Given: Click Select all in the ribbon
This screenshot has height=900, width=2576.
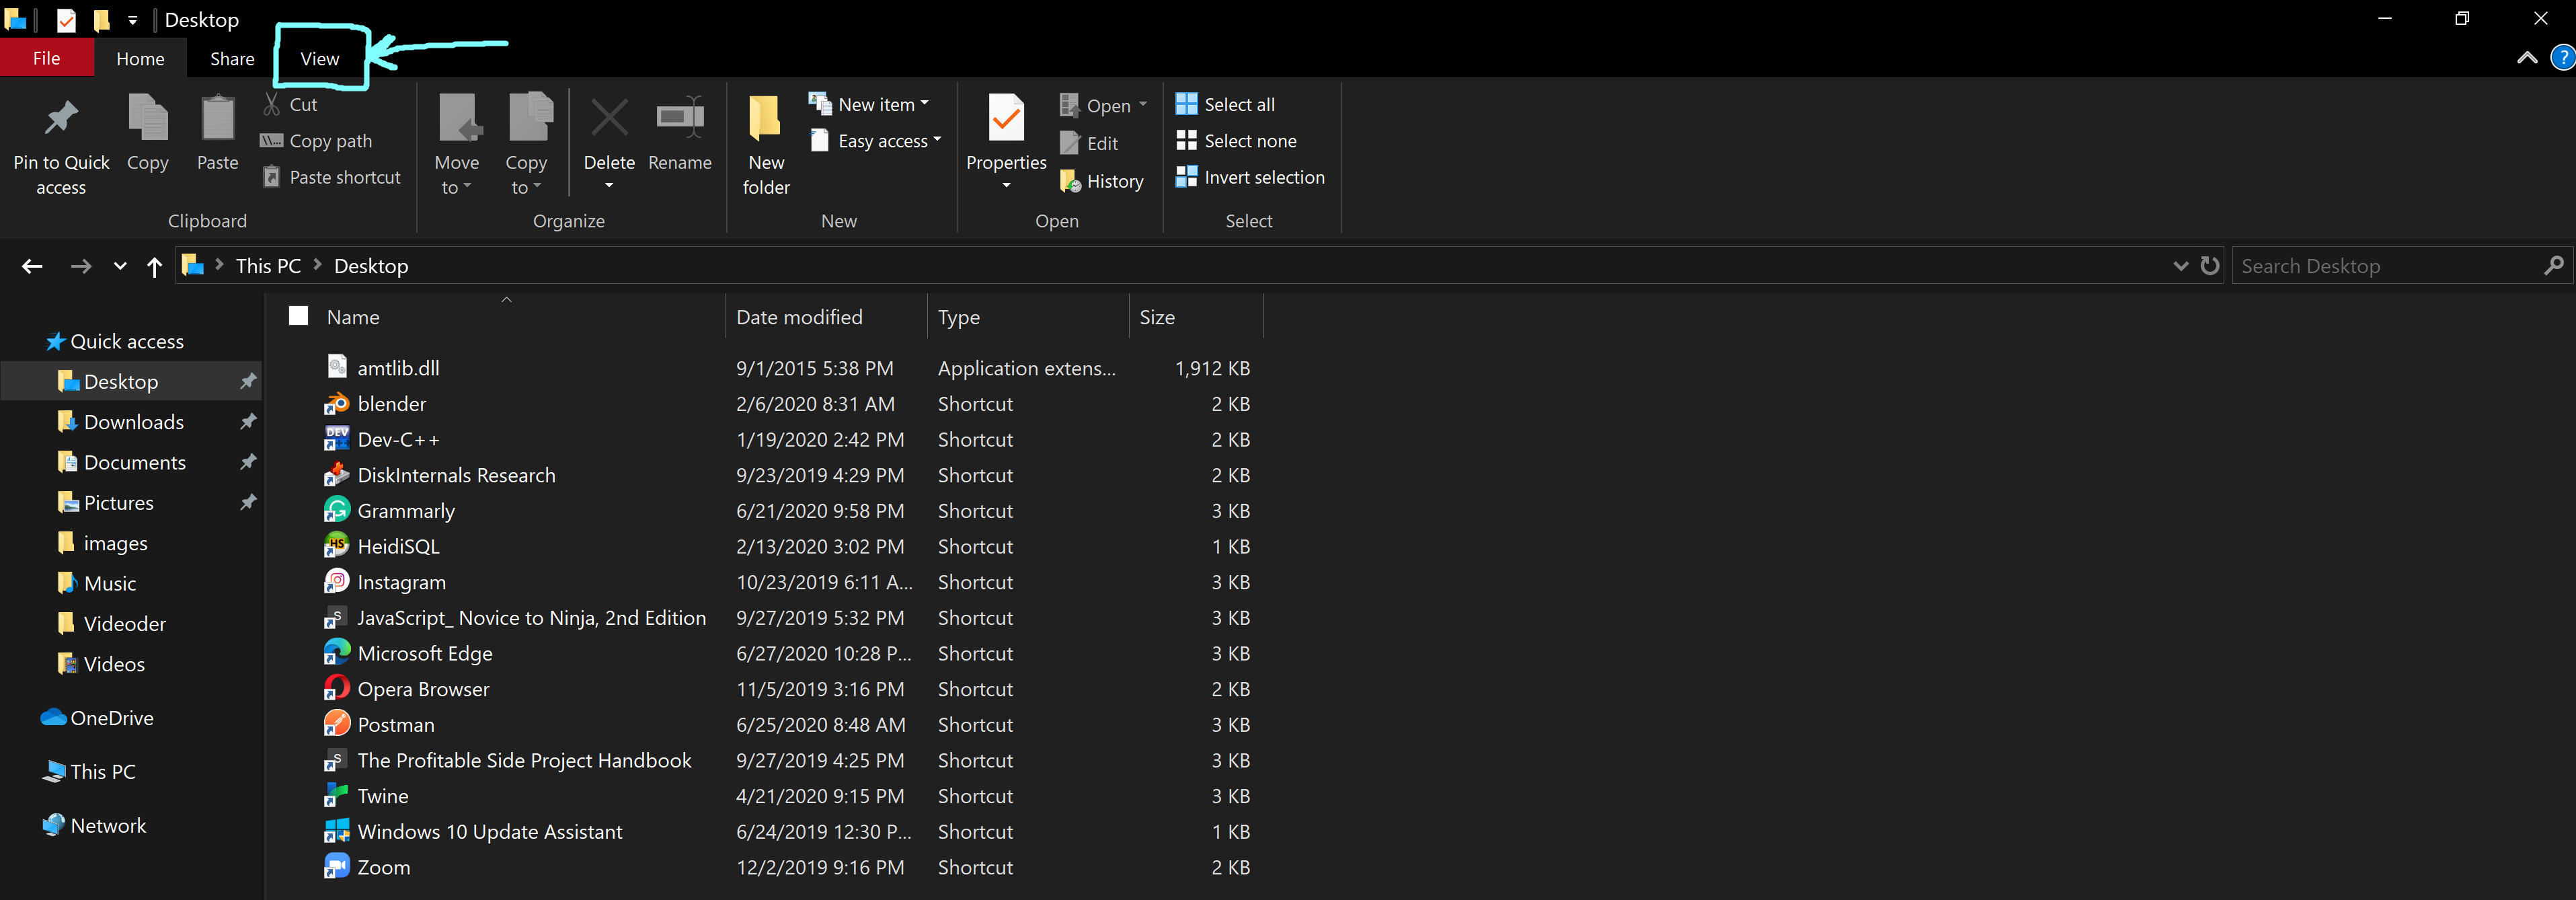Looking at the screenshot, I should (x=1225, y=104).
